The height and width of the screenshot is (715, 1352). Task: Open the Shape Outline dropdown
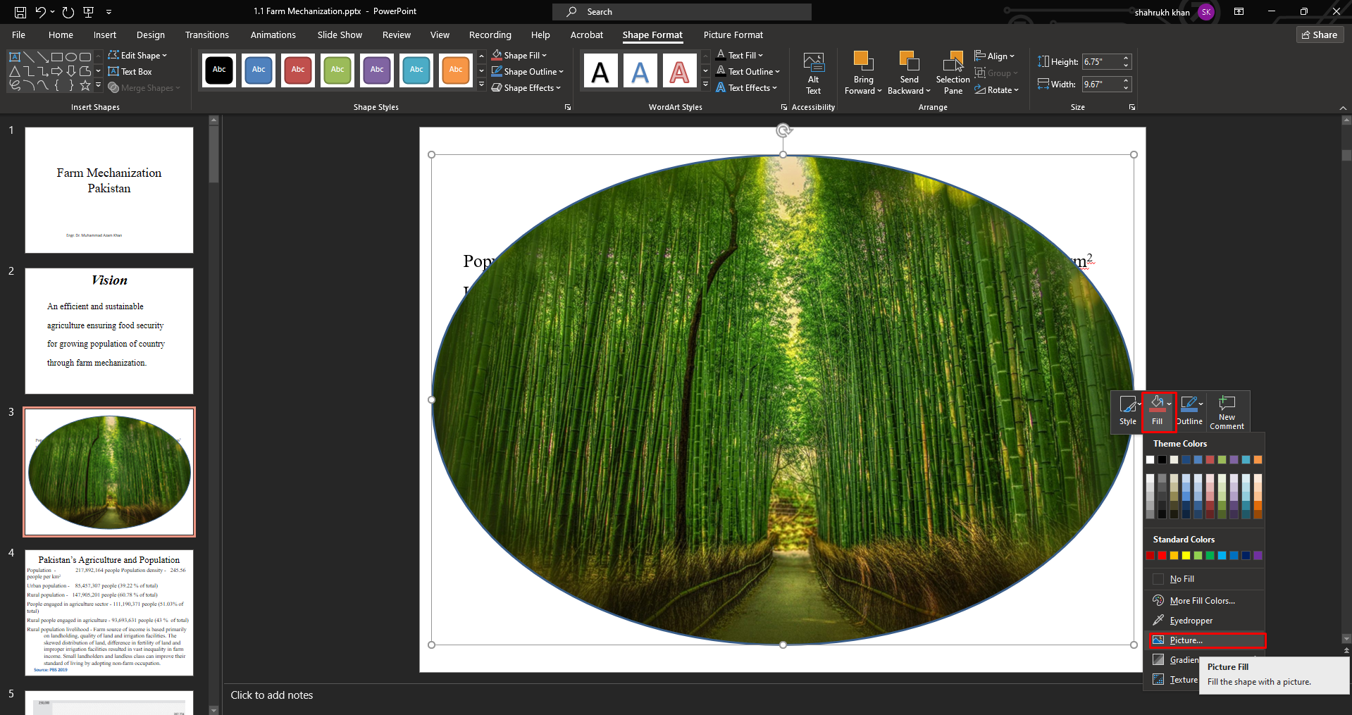tap(528, 72)
